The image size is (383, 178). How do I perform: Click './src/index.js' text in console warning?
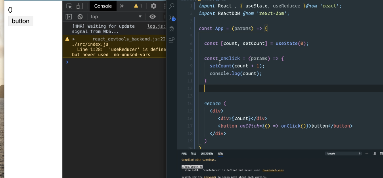(x=90, y=44)
